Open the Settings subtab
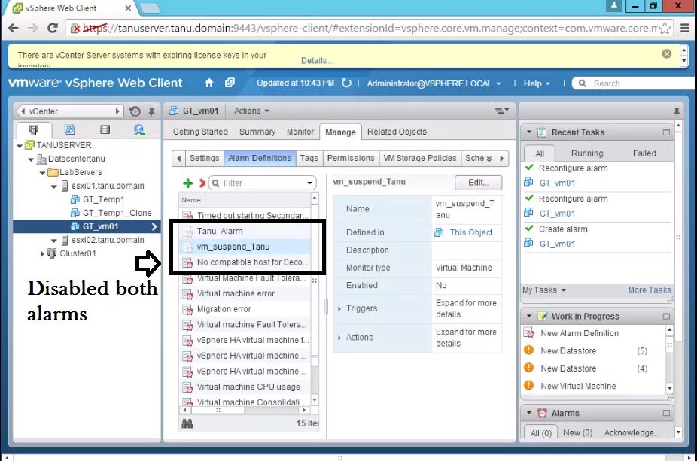Image resolution: width=697 pixels, height=461 pixels. (x=204, y=158)
